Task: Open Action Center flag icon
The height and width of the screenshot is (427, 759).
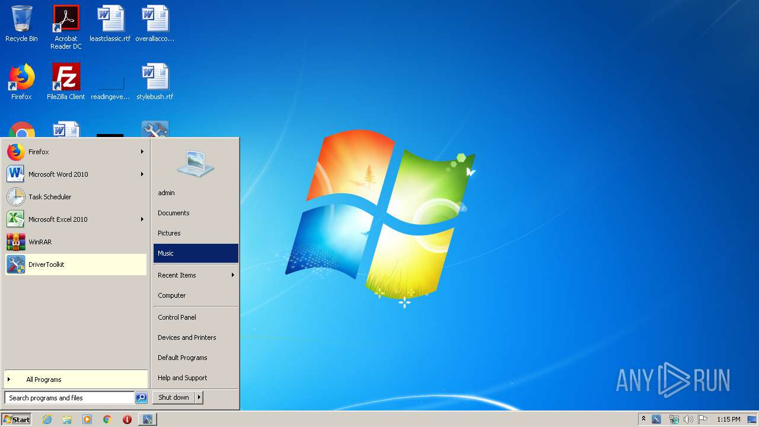Action: (703, 419)
